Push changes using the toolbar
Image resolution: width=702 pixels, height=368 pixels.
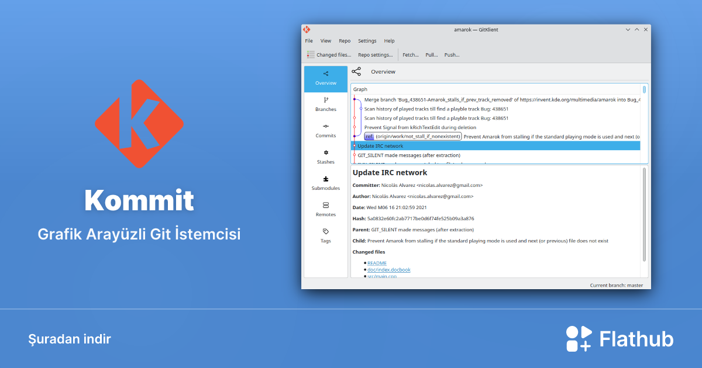click(x=451, y=54)
